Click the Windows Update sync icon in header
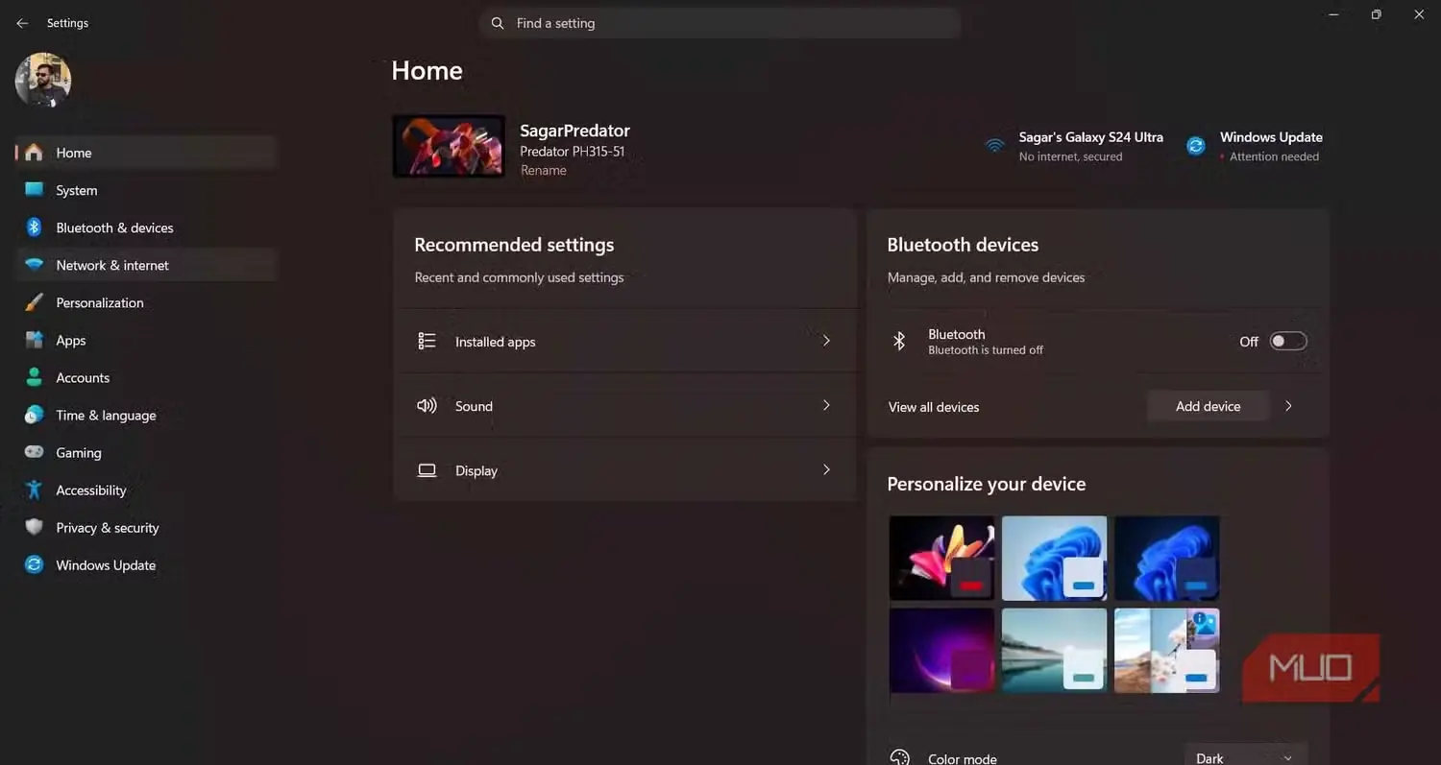This screenshot has width=1441, height=765. (x=1196, y=146)
